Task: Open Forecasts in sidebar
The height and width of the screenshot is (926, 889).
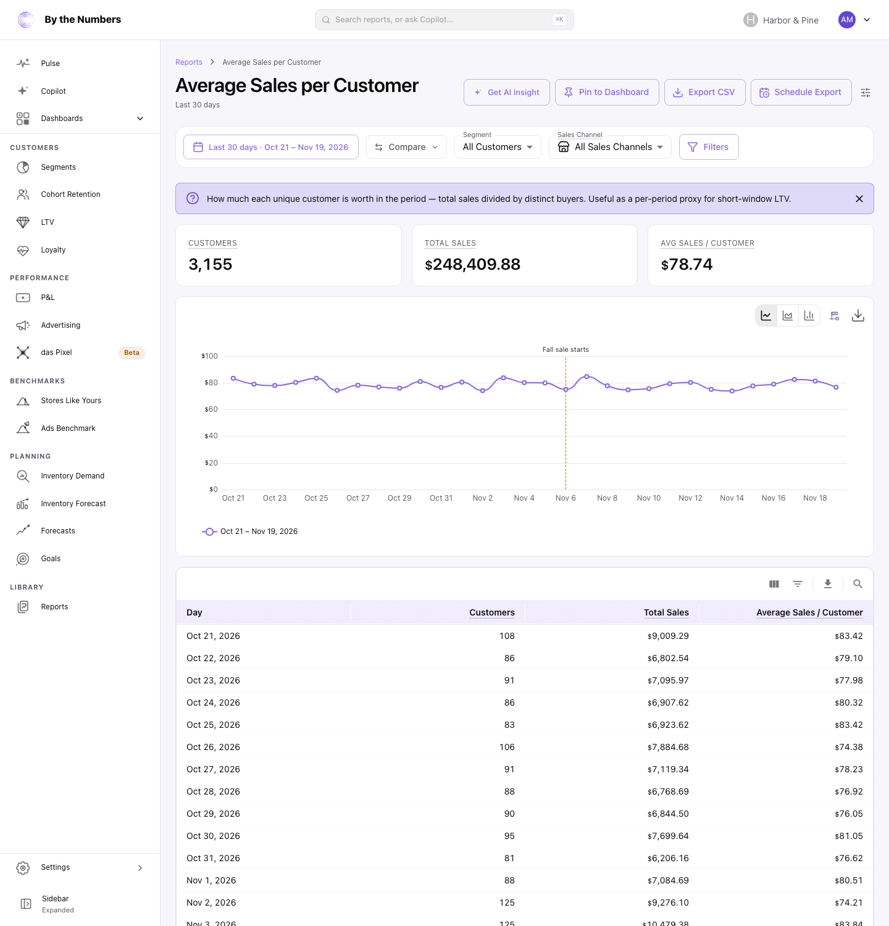Action: pyautogui.click(x=80, y=531)
